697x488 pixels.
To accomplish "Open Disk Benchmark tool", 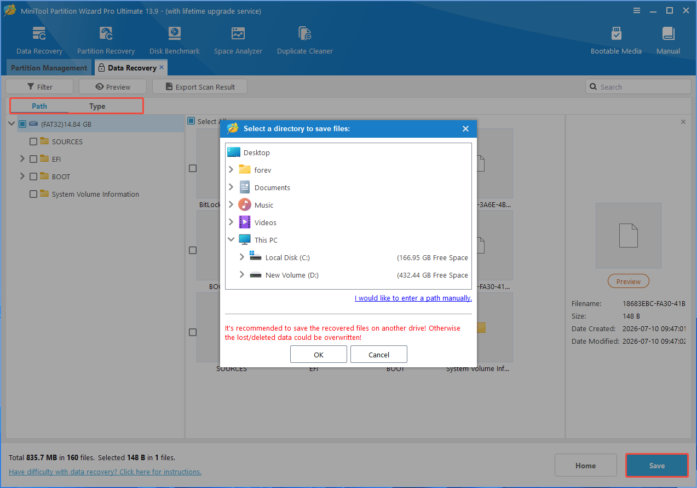I will (x=174, y=33).
